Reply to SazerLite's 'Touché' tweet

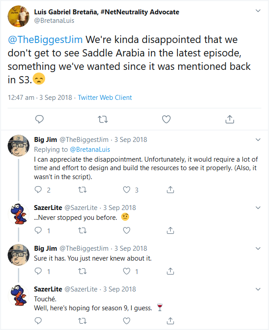pyautogui.click(x=38, y=321)
